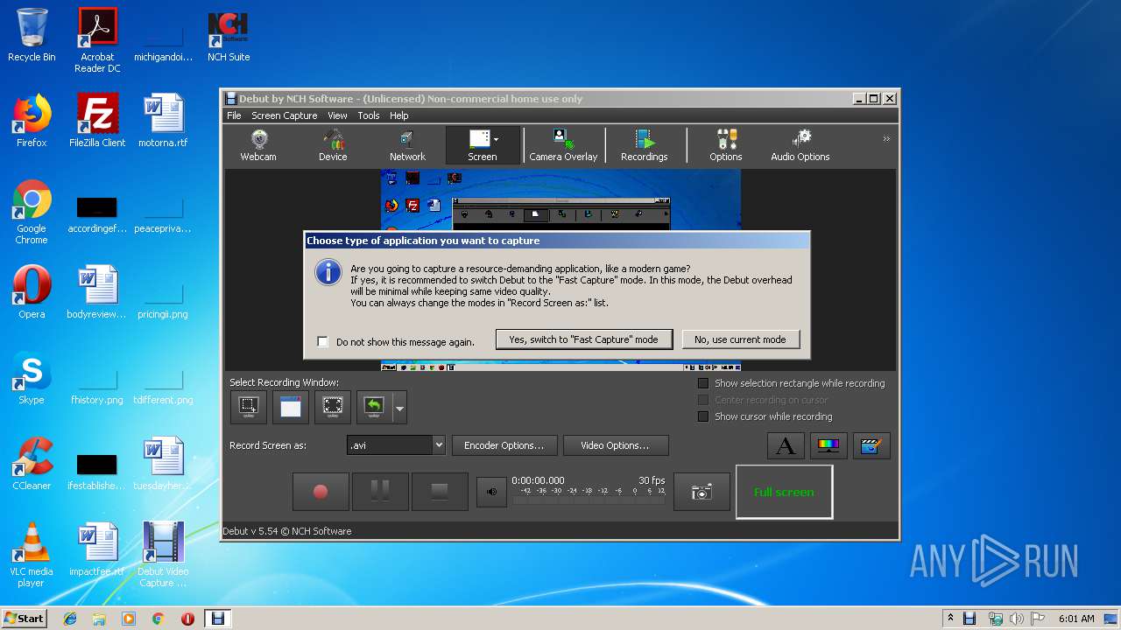Open Internet Explorer from taskbar
1121x630 pixels.
point(70,619)
